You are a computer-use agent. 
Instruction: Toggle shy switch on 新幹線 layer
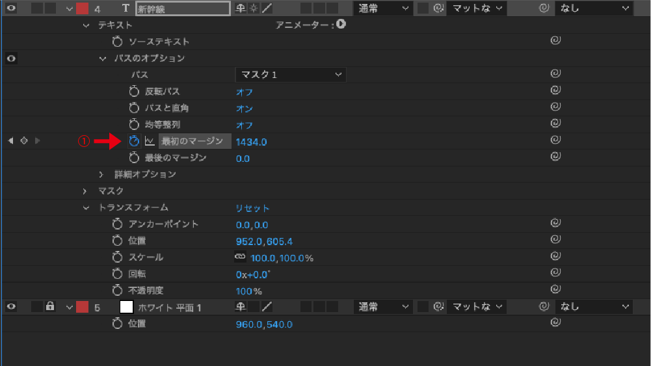[240, 8]
